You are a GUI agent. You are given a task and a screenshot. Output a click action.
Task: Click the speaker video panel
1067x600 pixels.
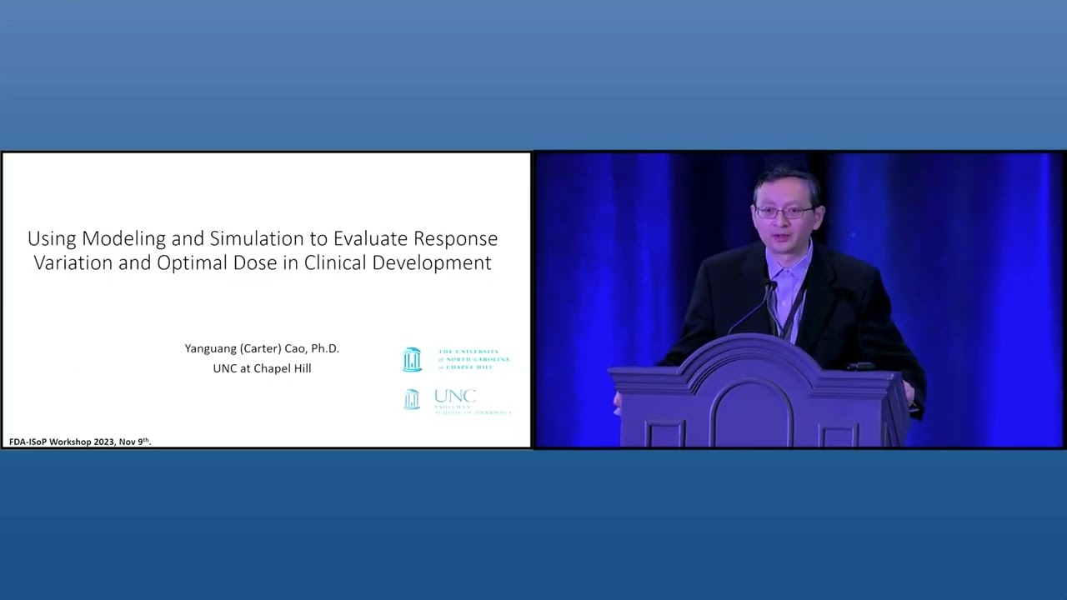799,300
